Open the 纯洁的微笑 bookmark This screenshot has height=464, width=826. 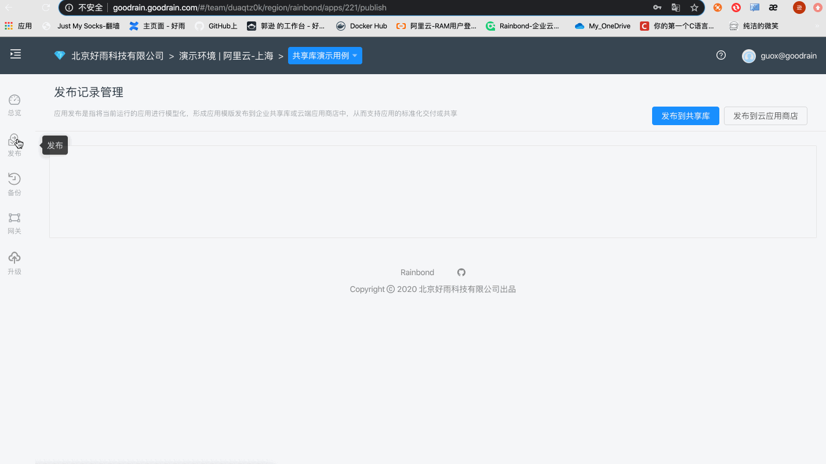click(x=754, y=26)
